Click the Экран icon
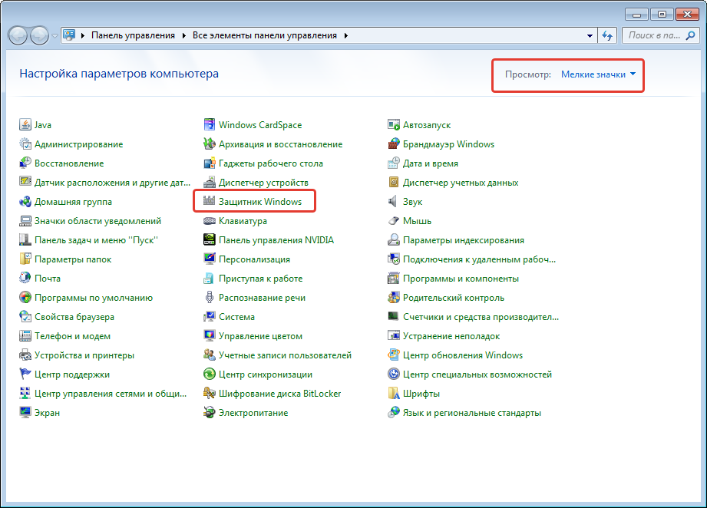This screenshot has height=508, width=707. (x=25, y=412)
